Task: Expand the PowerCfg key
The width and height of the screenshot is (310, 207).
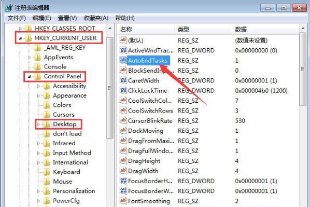Action: (x=38, y=201)
